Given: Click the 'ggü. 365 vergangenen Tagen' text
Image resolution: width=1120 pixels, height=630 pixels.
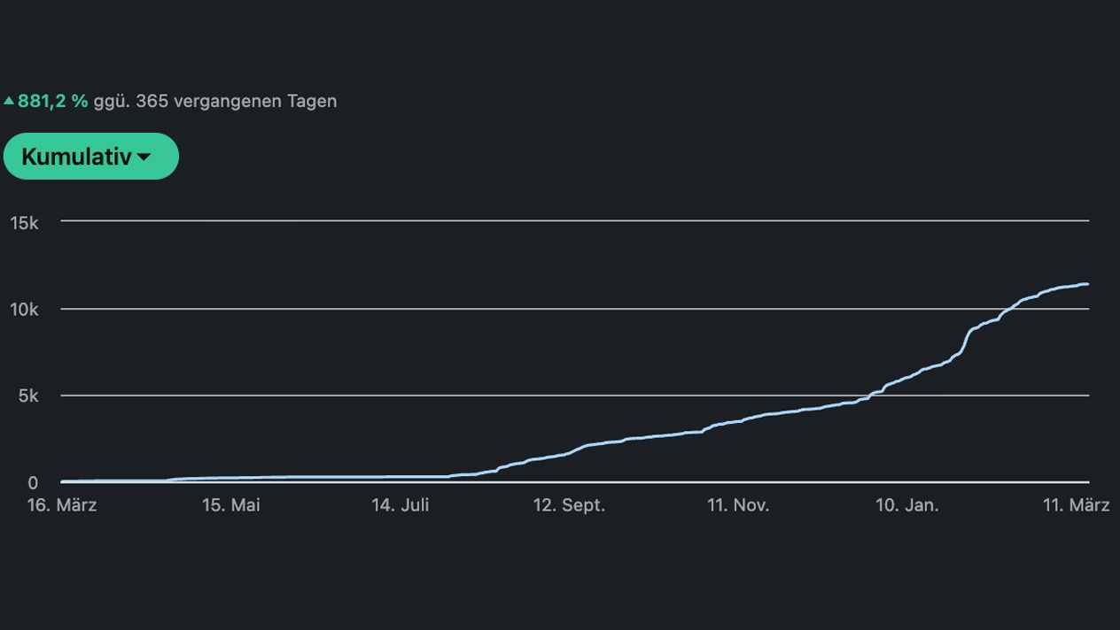Looking at the screenshot, I should [x=214, y=101].
